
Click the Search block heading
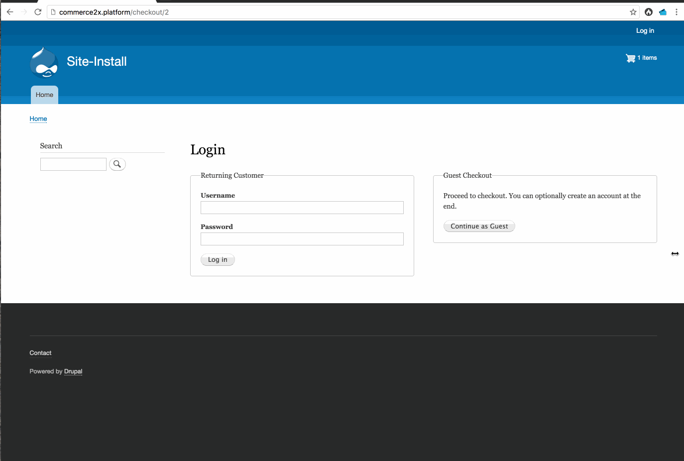(x=51, y=146)
